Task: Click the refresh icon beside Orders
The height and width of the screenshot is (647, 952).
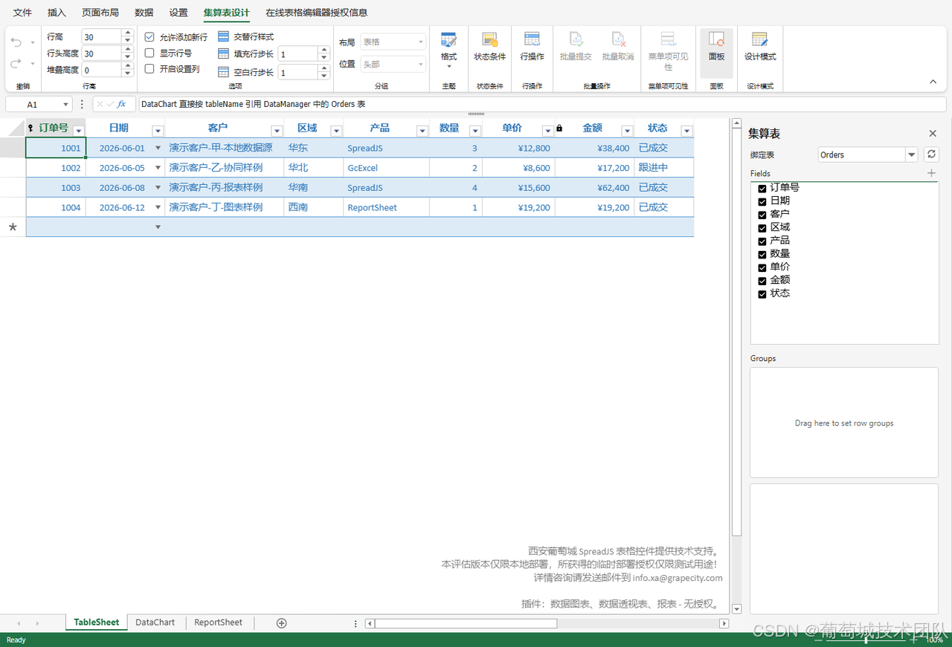Action: tap(931, 155)
